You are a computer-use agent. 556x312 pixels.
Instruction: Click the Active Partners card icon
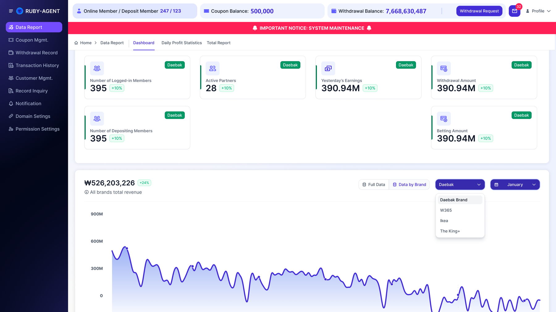click(x=213, y=68)
